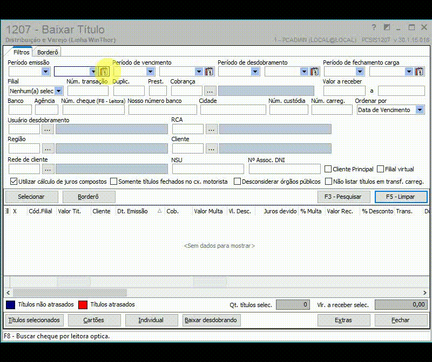Click the Fechar button

(x=401, y=320)
